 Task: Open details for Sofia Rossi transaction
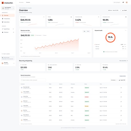[121, 120]
